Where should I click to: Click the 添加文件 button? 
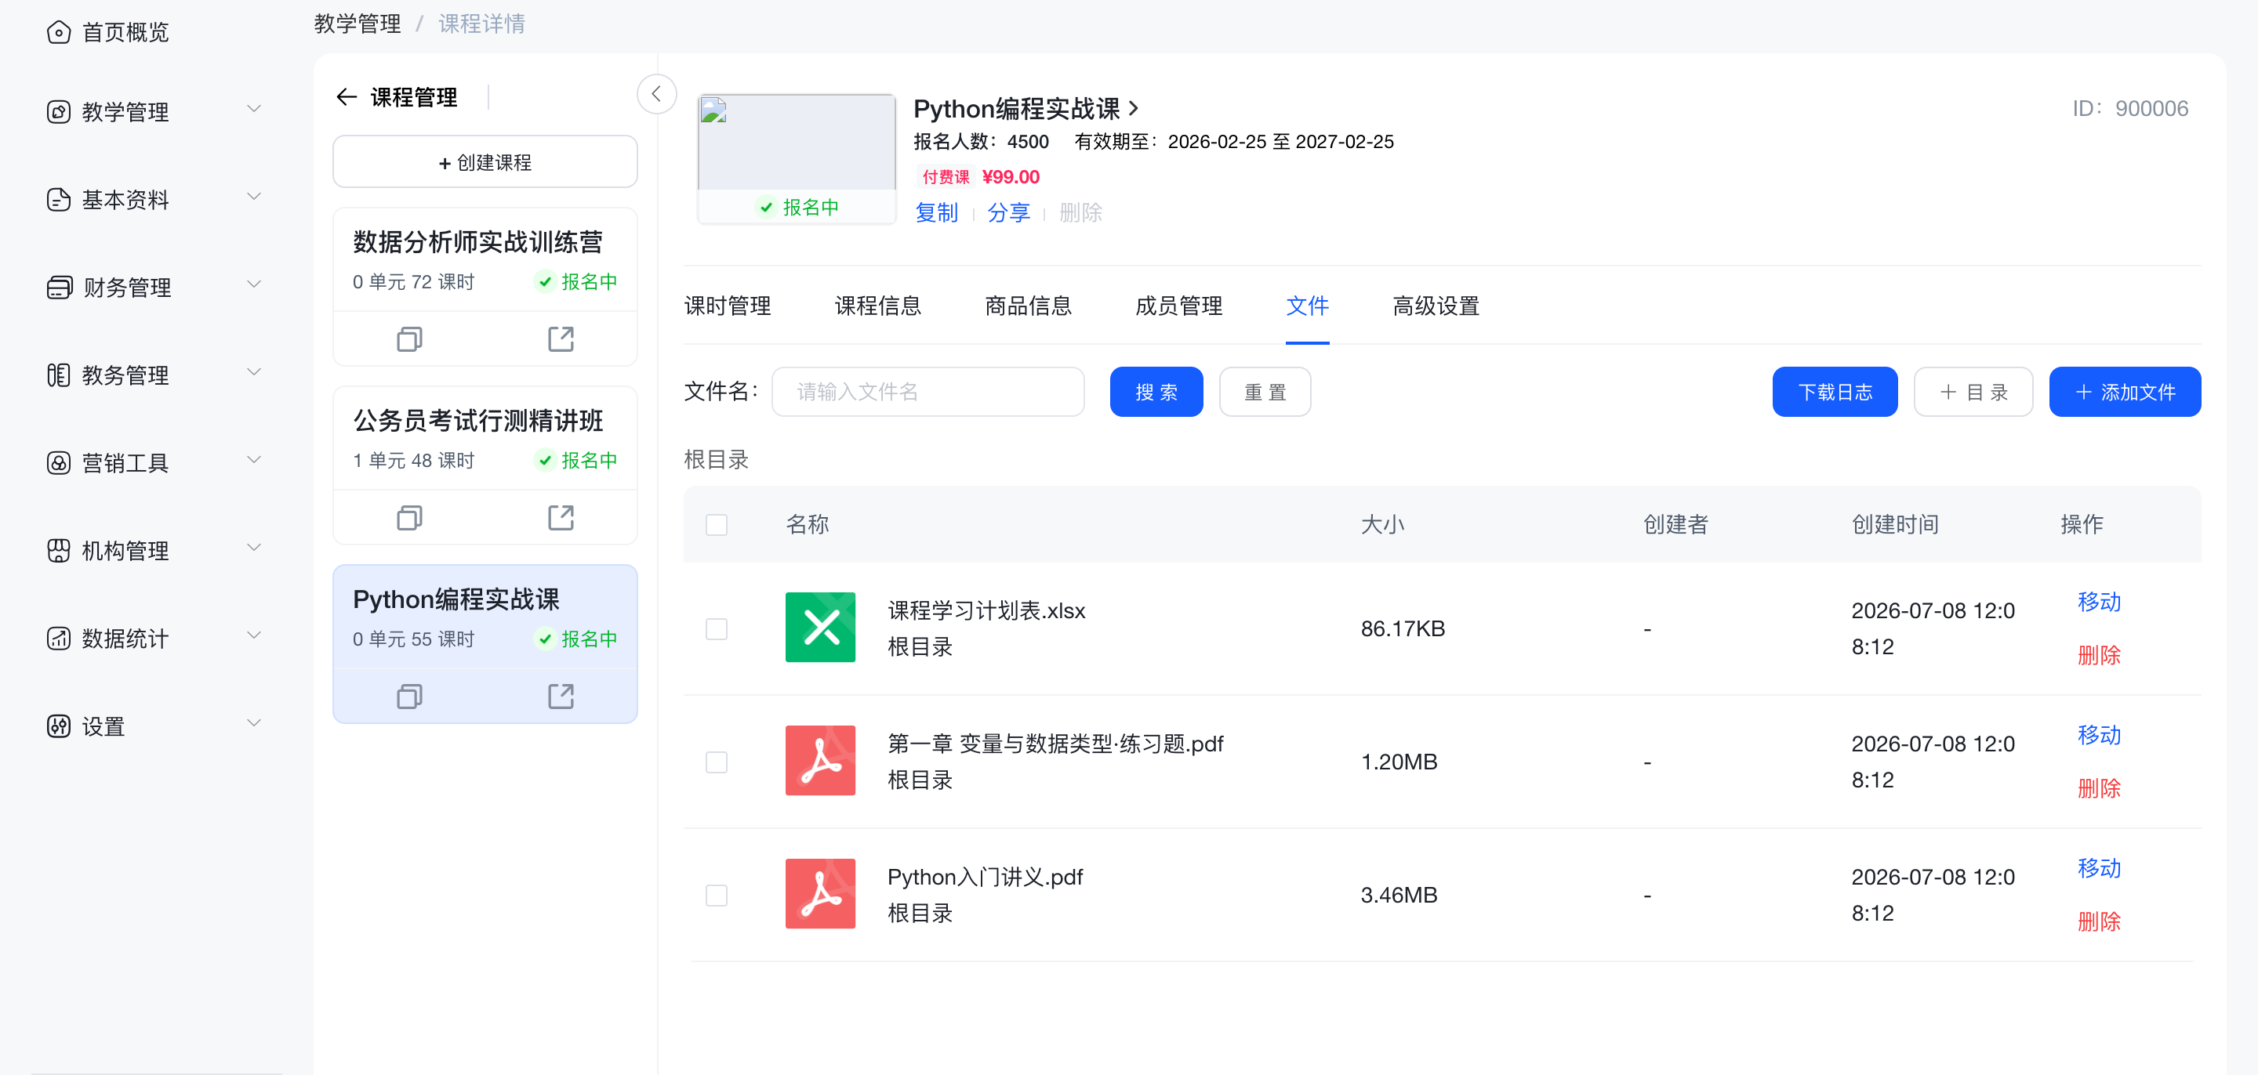tap(2125, 392)
